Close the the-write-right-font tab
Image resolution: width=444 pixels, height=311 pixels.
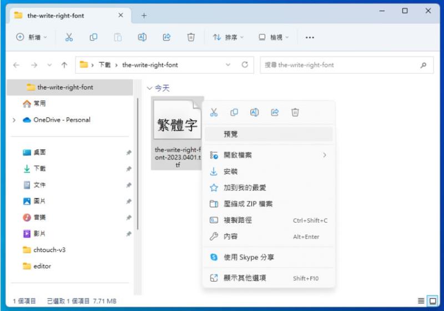(120, 16)
